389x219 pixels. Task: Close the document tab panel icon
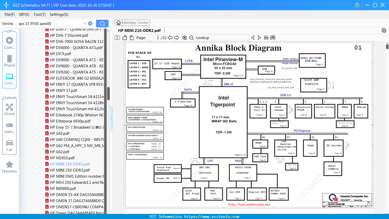(x=384, y=30)
